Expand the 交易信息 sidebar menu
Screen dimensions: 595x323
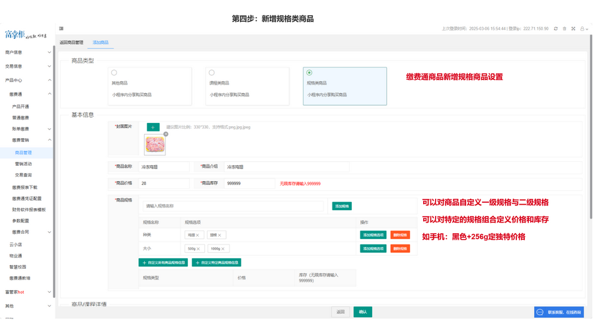pyautogui.click(x=26, y=66)
